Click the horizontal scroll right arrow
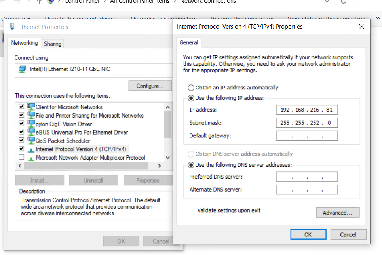 pyautogui.click(x=159, y=166)
